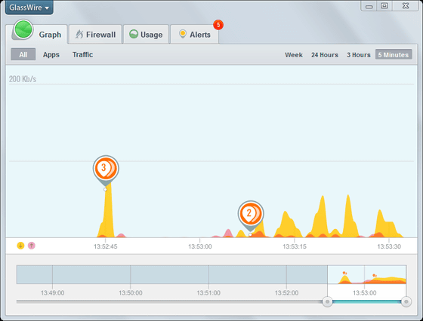The height and width of the screenshot is (321, 423).
Task: Set time range to 24 Hours
Action: tap(325, 55)
